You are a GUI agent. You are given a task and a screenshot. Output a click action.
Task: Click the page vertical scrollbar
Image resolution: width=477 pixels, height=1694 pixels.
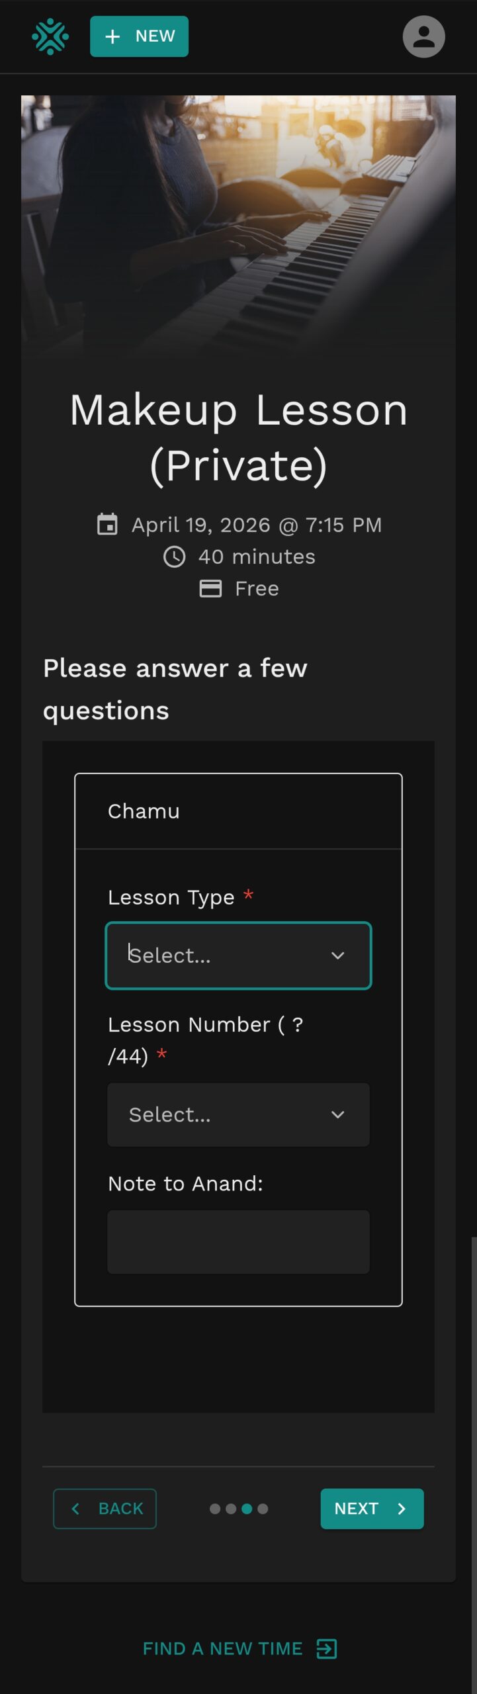pyautogui.click(x=474, y=1456)
